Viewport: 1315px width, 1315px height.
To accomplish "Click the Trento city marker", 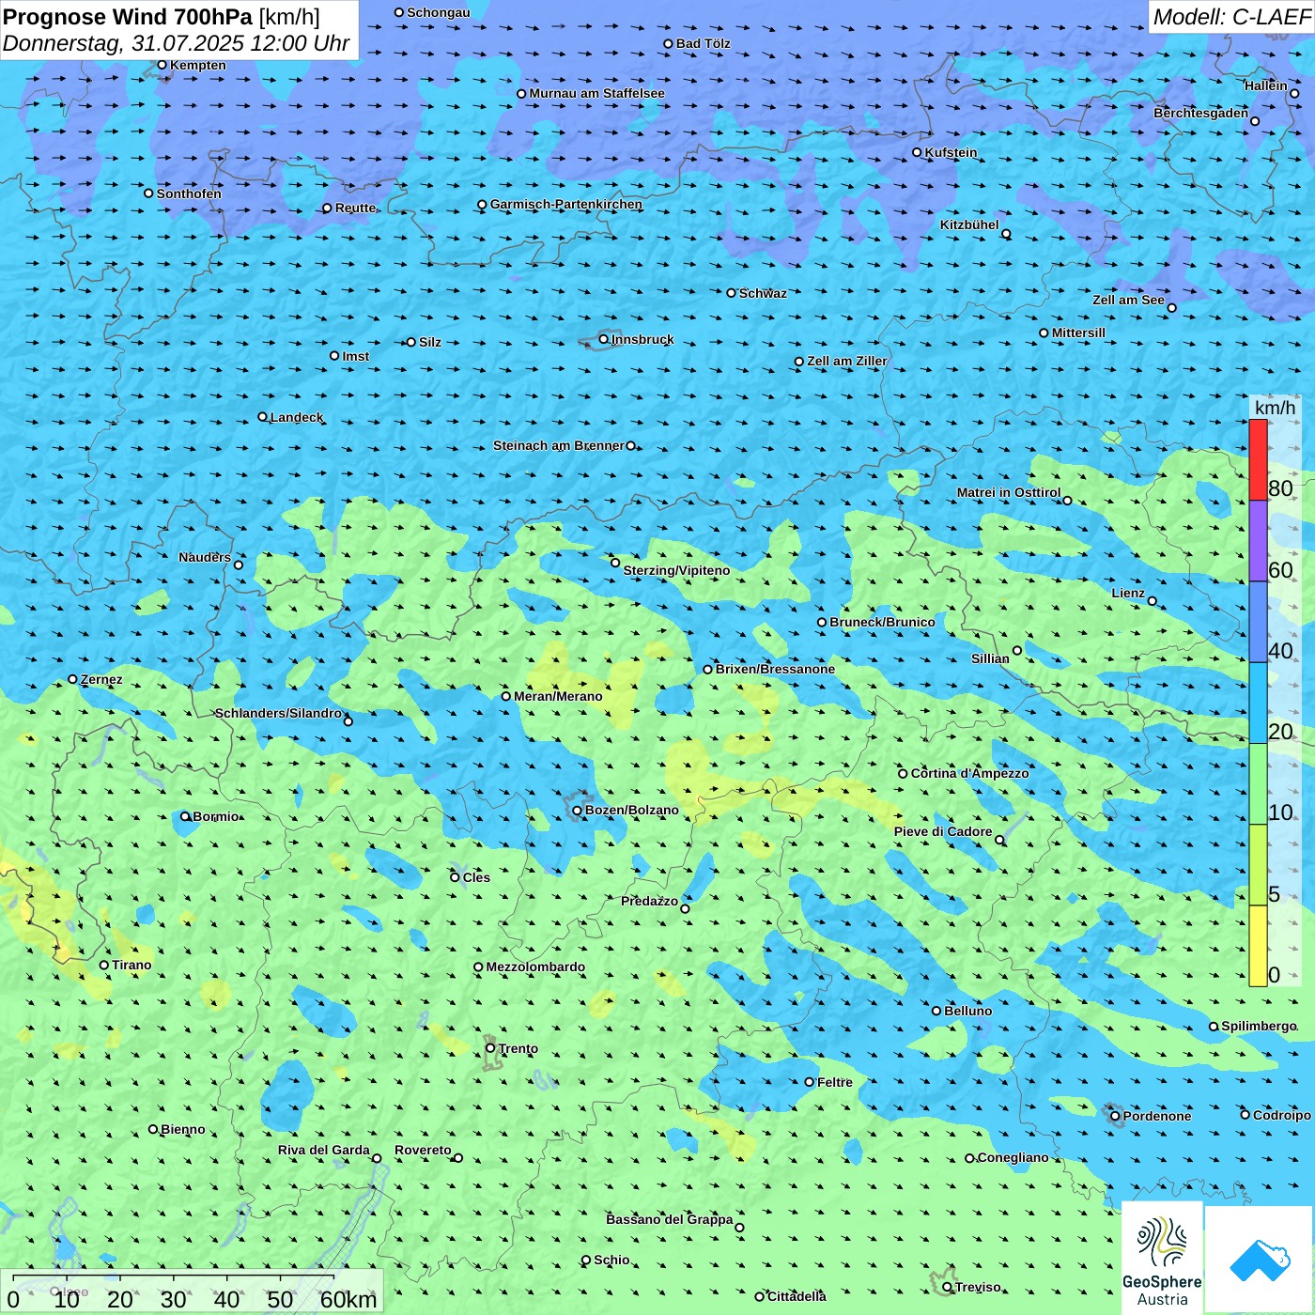I will [x=490, y=1048].
